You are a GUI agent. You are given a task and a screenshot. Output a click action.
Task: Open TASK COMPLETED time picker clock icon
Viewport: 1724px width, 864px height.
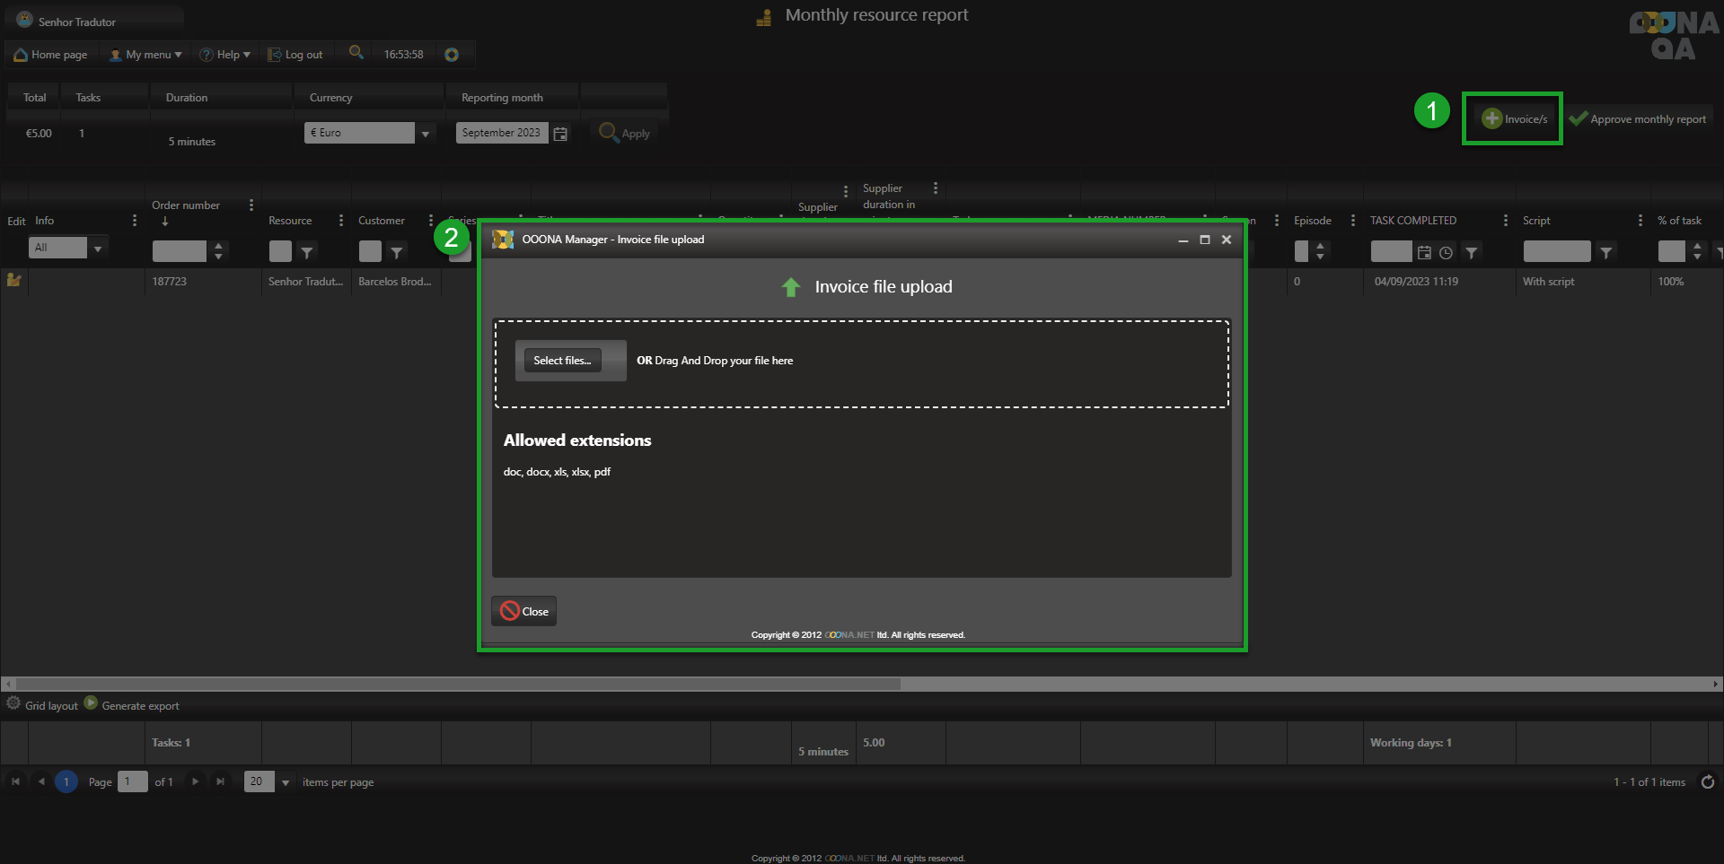click(1446, 253)
